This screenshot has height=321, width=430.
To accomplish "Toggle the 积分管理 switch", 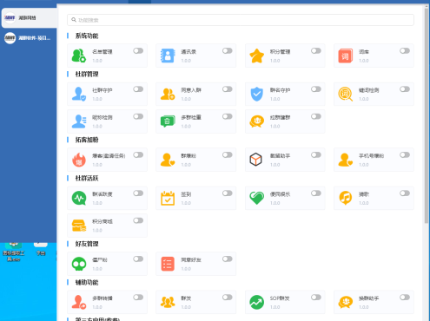I will [x=316, y=51].
